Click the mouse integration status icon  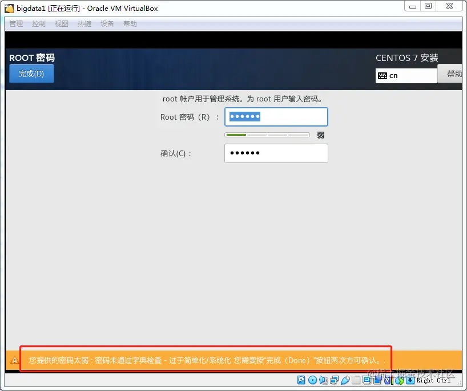[x=400, y=380]
